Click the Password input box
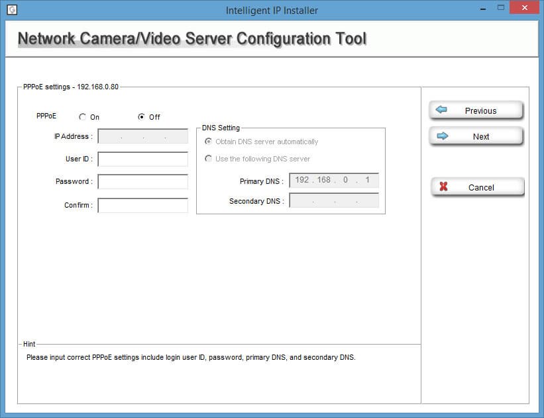The height and width of the screenshot is (418, 544). 143,181
